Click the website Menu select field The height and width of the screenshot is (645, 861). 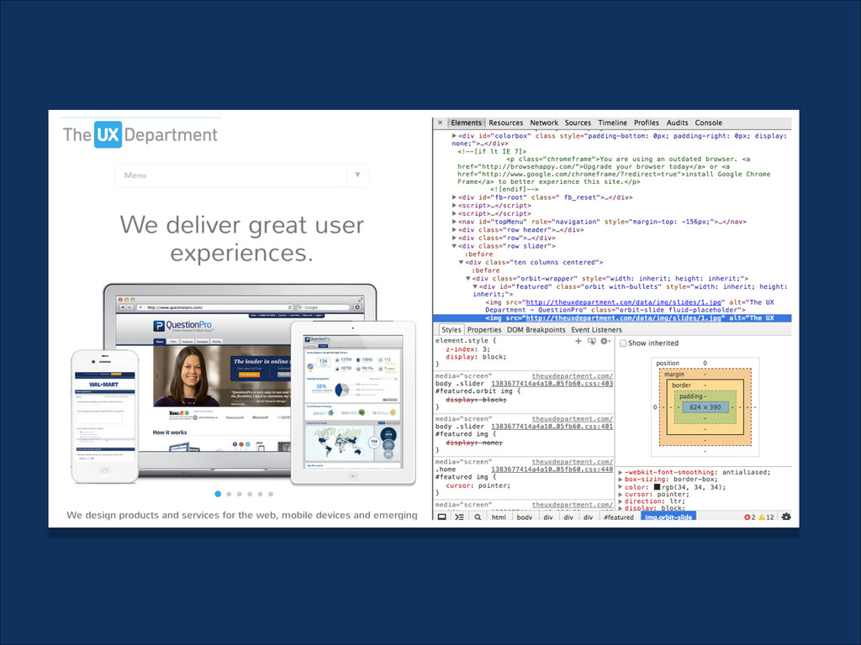(241, 175)
